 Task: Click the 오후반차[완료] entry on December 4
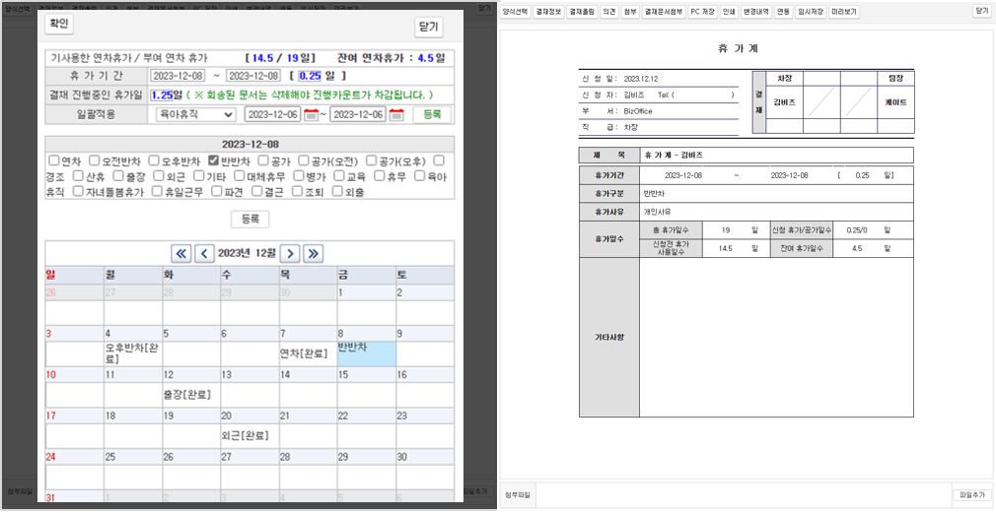(132, 353)
